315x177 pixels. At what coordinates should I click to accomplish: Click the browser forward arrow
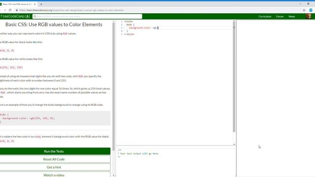[4, 10]
